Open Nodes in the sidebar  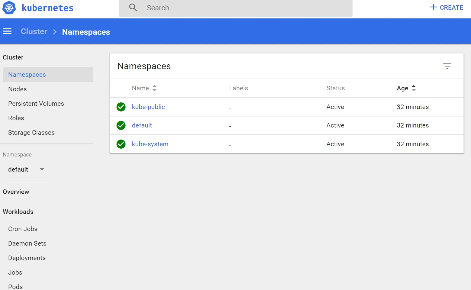[x=18, y=89]
